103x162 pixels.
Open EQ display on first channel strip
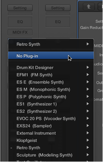click(20, 22)
